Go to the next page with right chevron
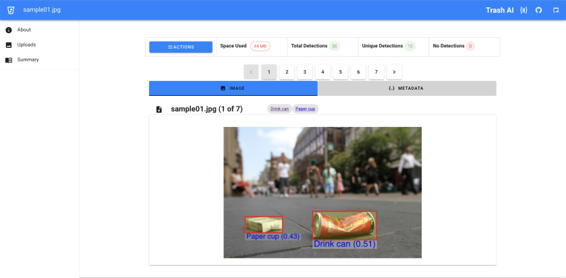This screenshot has height=278, width=566. coord(395,72)
